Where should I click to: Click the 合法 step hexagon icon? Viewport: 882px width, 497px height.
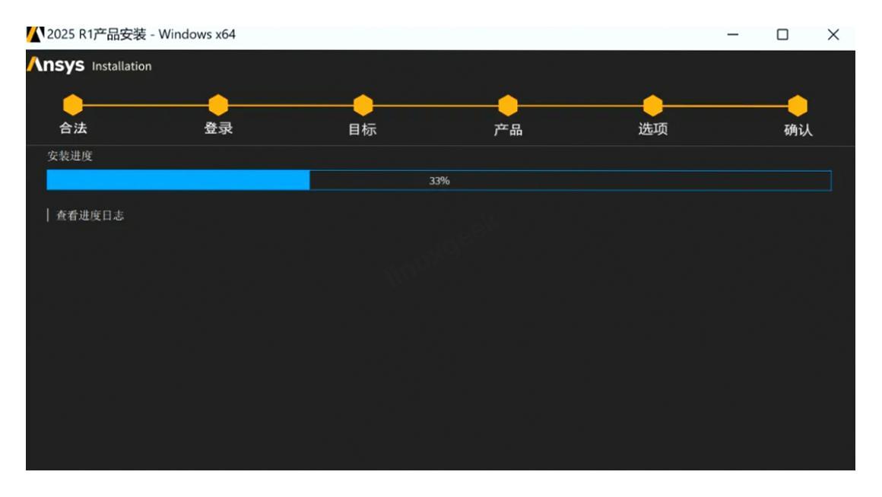tap(72, 105)
